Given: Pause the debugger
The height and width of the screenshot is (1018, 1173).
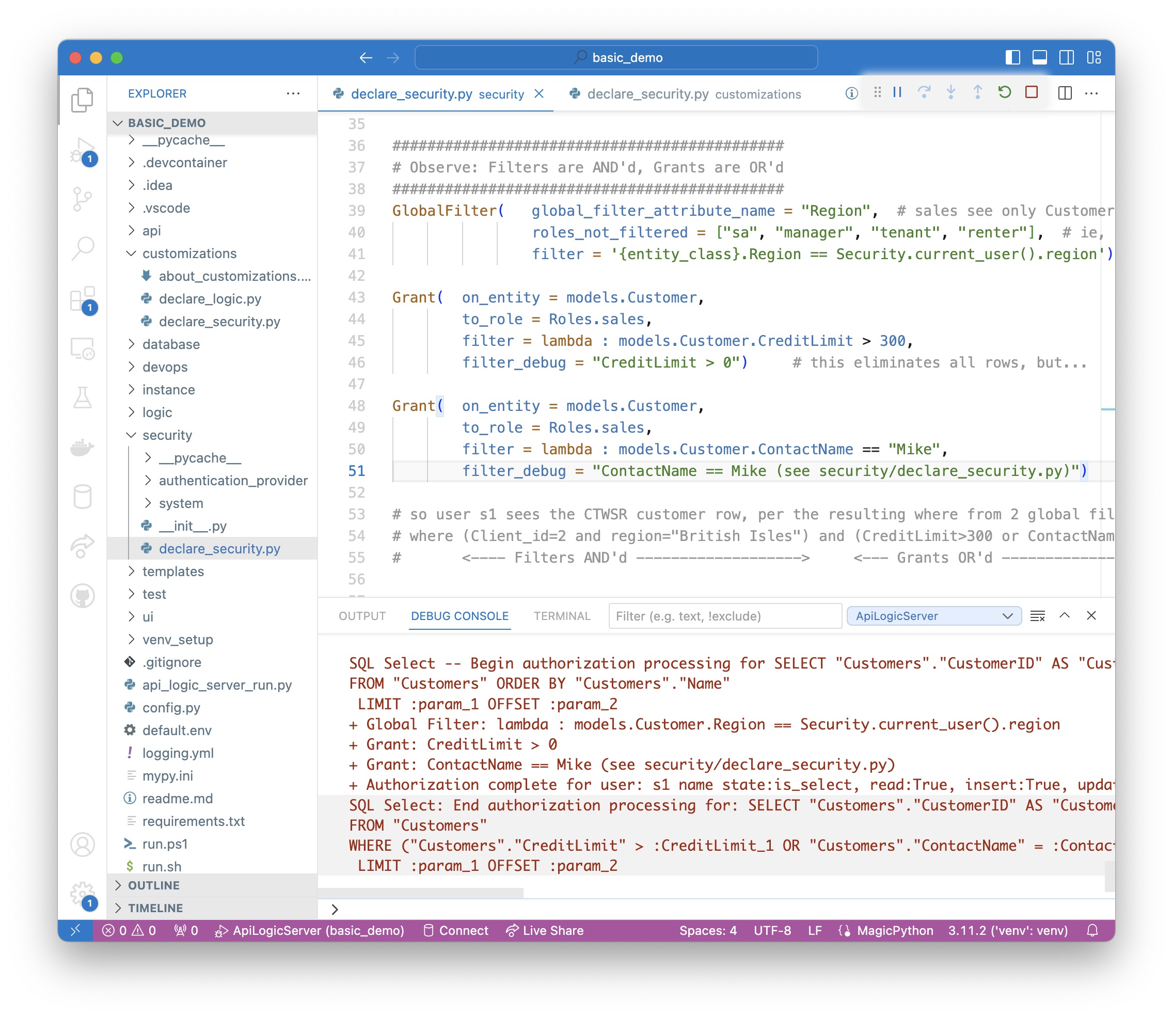Looking at the screenshot, I should (897, 92).
